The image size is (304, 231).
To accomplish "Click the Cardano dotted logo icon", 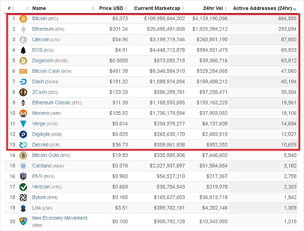I will pyautogui.click(x=23, y=166).
